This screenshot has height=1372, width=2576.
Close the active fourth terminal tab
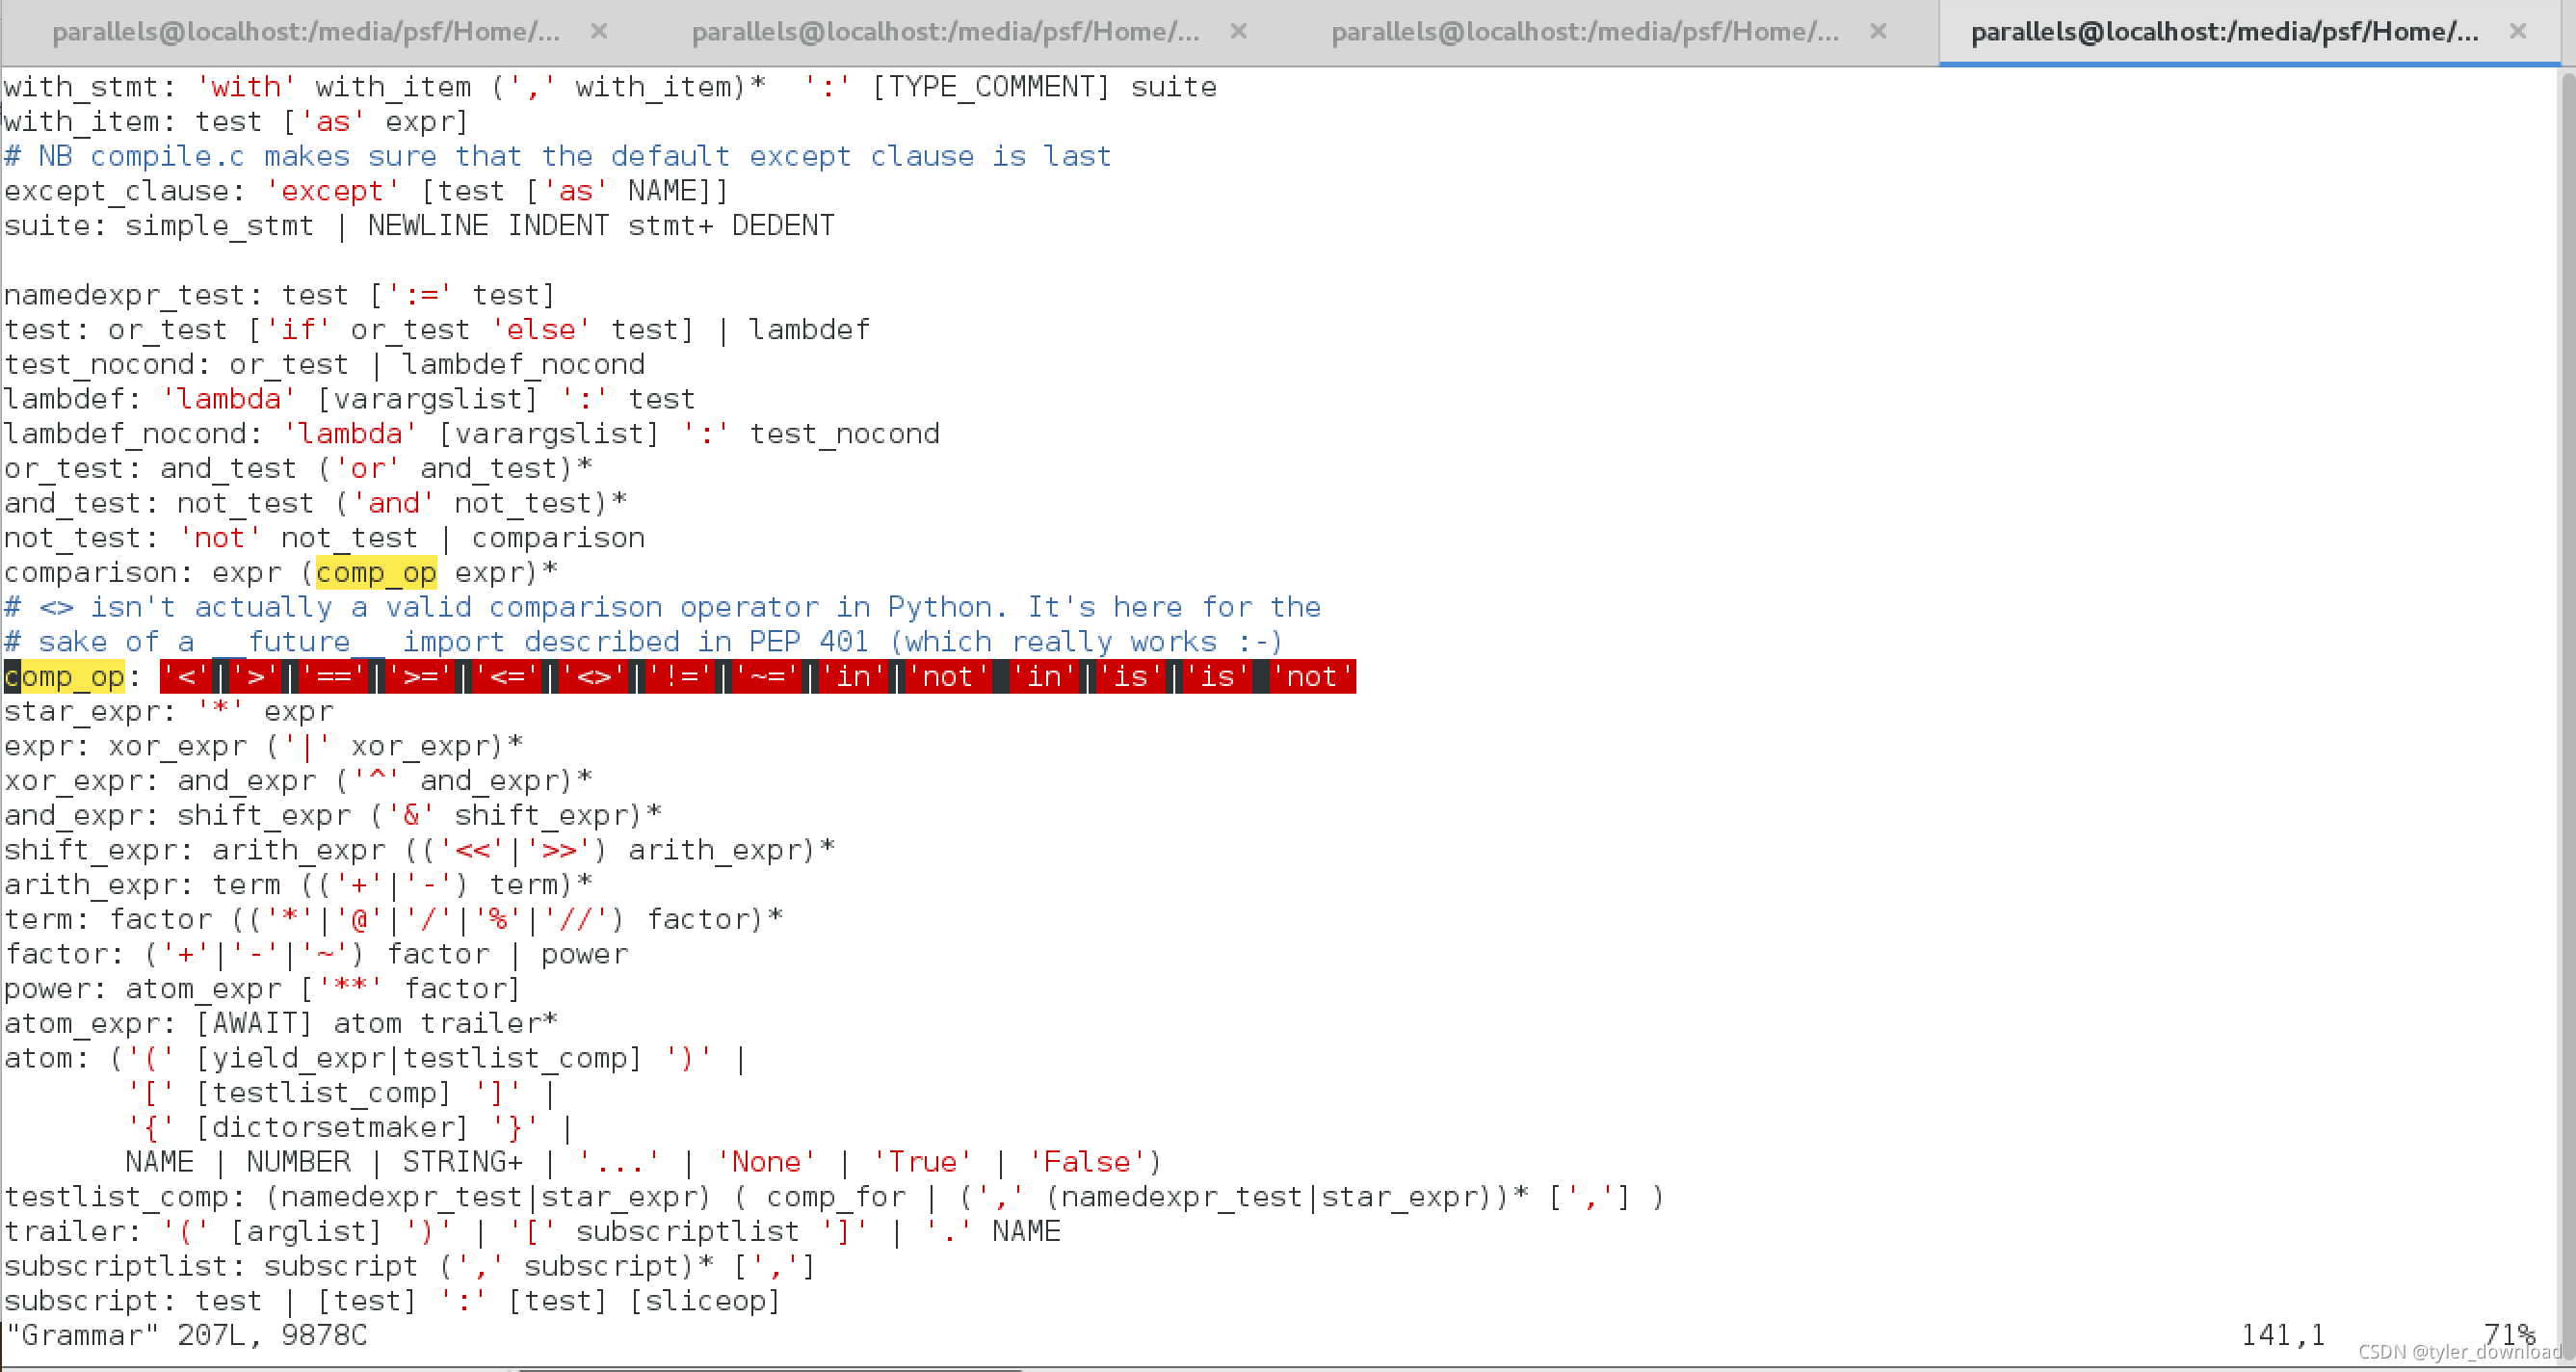(2518, 32)
